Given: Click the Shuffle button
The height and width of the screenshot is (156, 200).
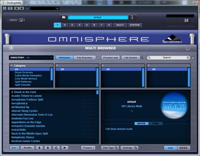Looking at the screenshot, I should [x=27, y=148].
